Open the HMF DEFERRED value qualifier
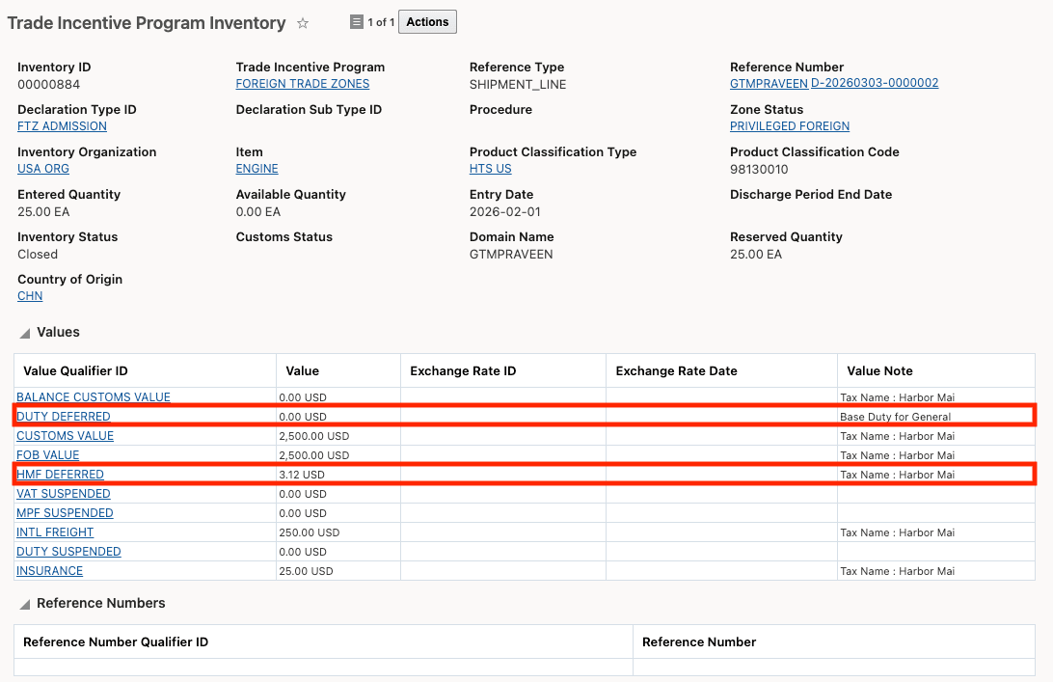The image size is (1053, 682). (x=60, y=474)
